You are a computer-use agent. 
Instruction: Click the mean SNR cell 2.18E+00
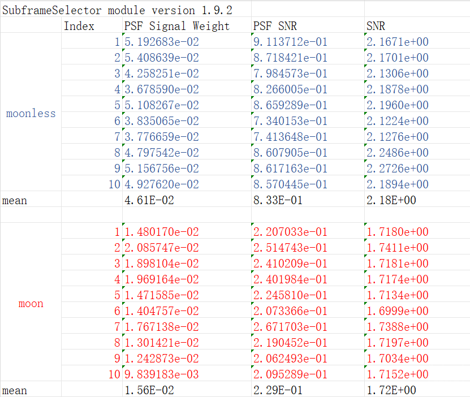[x=391, y=200]
